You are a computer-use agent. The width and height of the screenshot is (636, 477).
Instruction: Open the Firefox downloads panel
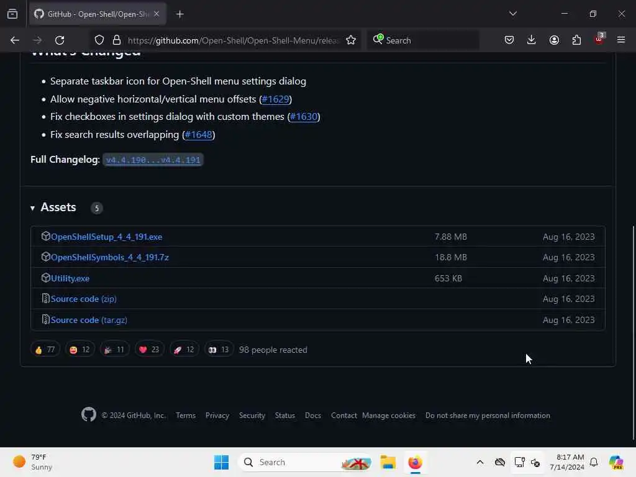coord(532,40)
